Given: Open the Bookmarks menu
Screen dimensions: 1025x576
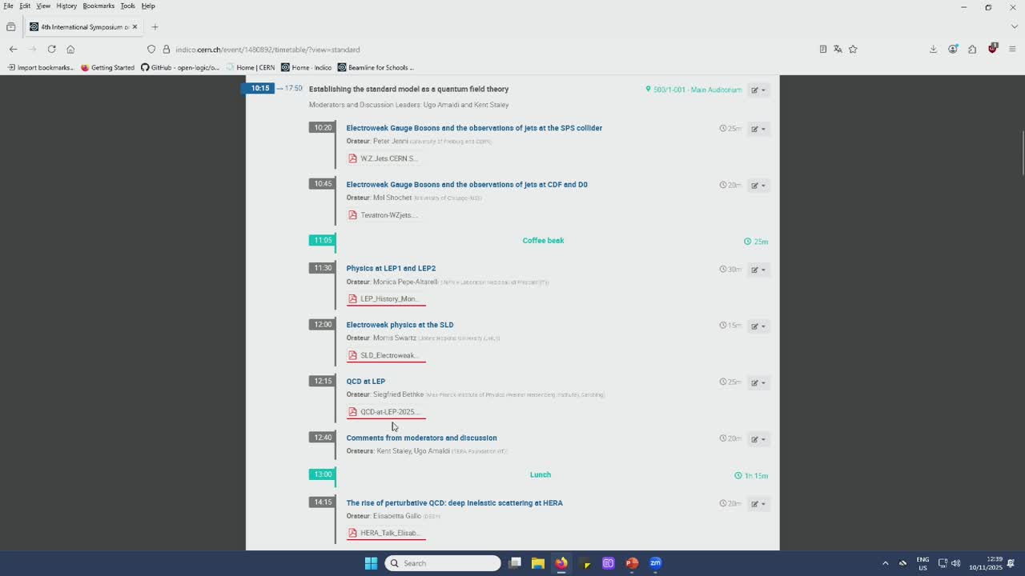Looking at the screenshot, I should [98, 6].
